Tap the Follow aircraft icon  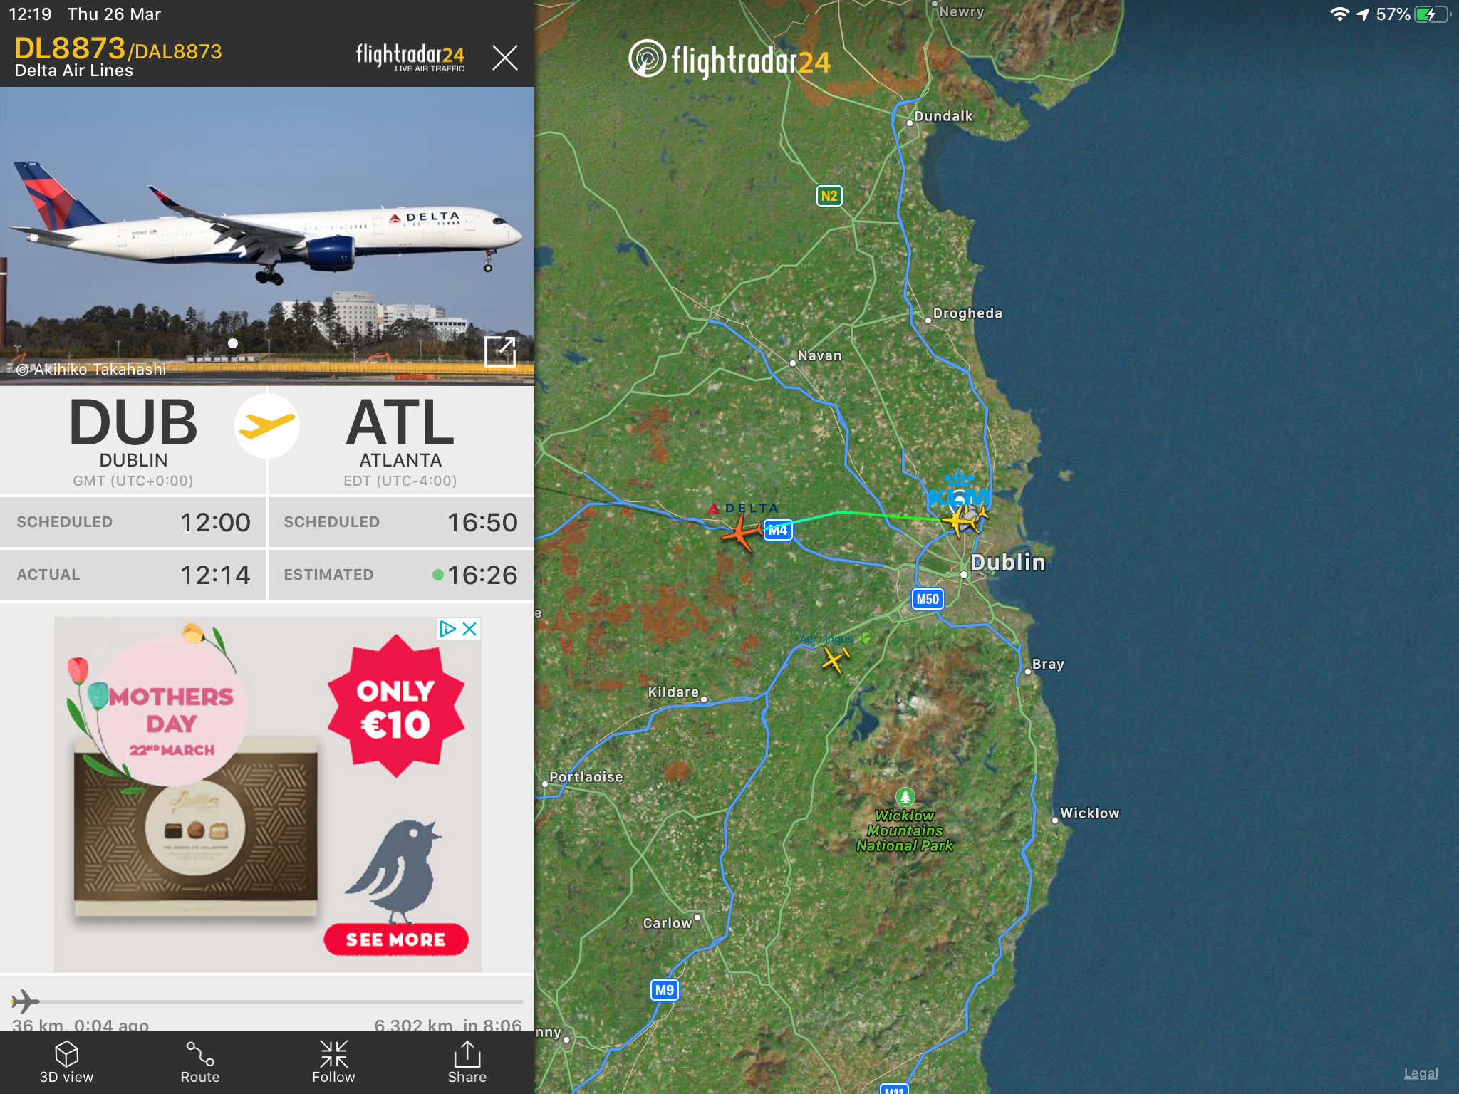333,1062
